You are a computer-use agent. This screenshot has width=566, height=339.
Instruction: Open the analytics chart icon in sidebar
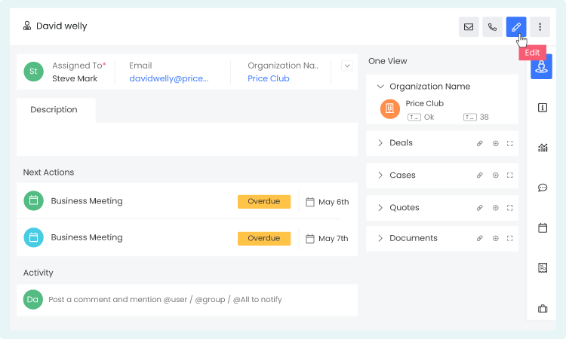click(x=542, y=148)
